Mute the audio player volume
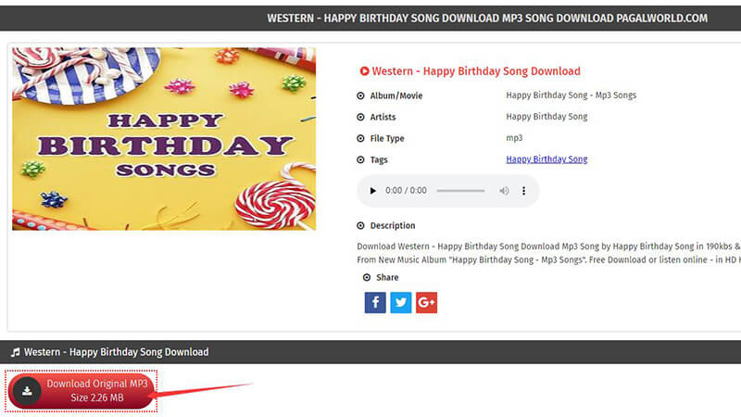Image resolution: width=741 pixels, height=417 pixels. tap(504, 191)
